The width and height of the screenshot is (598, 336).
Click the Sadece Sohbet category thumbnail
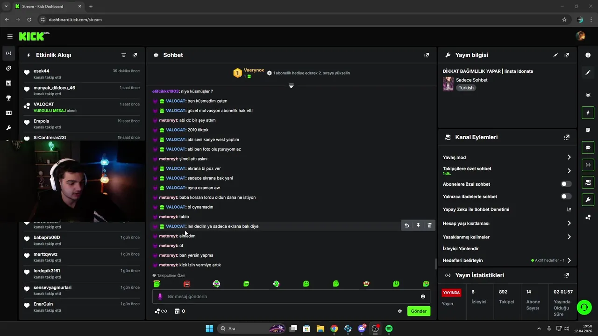[448, 84]
